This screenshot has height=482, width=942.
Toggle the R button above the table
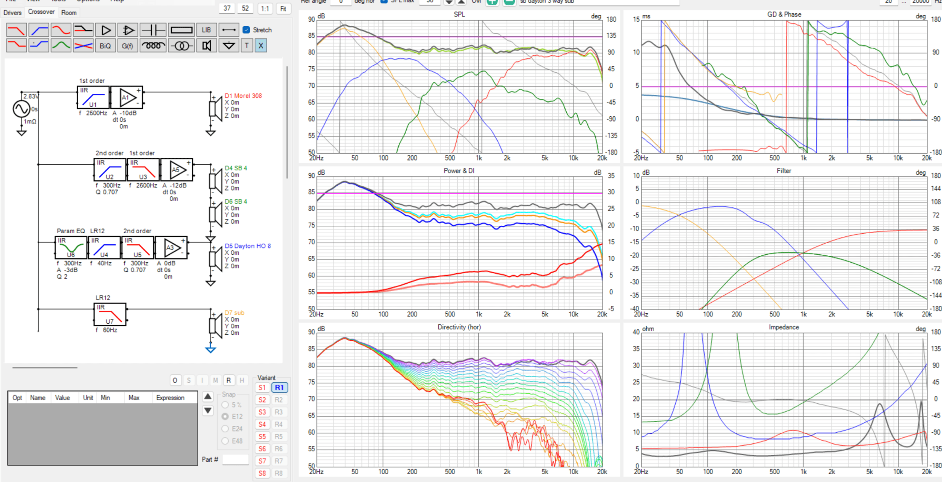tap(229, 380)
